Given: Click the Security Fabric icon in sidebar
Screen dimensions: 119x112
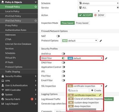Looking at the screenshot, I should (3, 99).
